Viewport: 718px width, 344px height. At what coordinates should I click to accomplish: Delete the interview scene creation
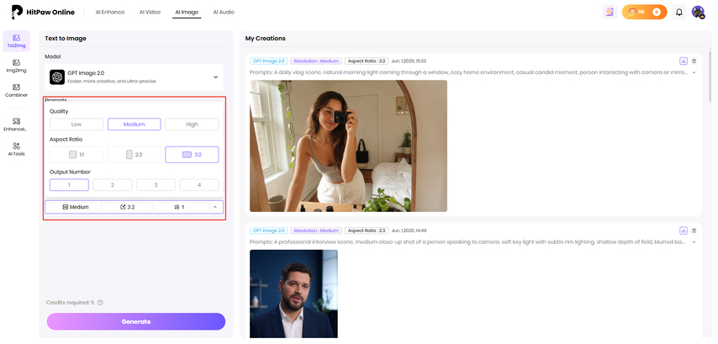click(x=694, y=230)
